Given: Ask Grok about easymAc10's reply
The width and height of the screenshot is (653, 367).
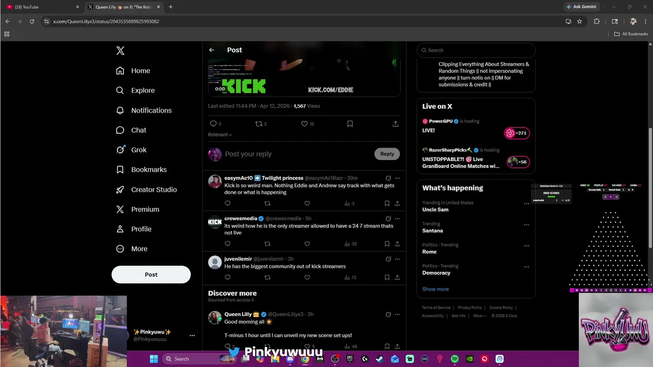Looking at the screenshot, I should point(388,178).
